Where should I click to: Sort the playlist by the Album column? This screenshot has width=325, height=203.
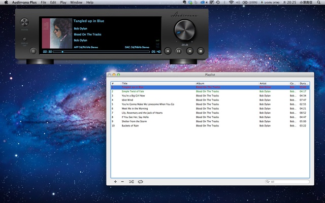226,83
